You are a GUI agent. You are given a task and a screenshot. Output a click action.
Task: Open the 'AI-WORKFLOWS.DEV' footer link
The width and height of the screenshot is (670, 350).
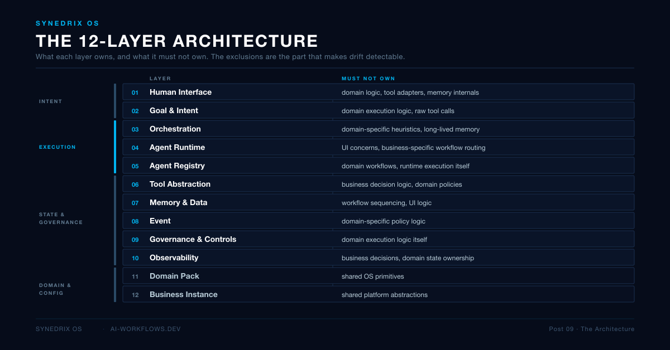pos(146,329)
